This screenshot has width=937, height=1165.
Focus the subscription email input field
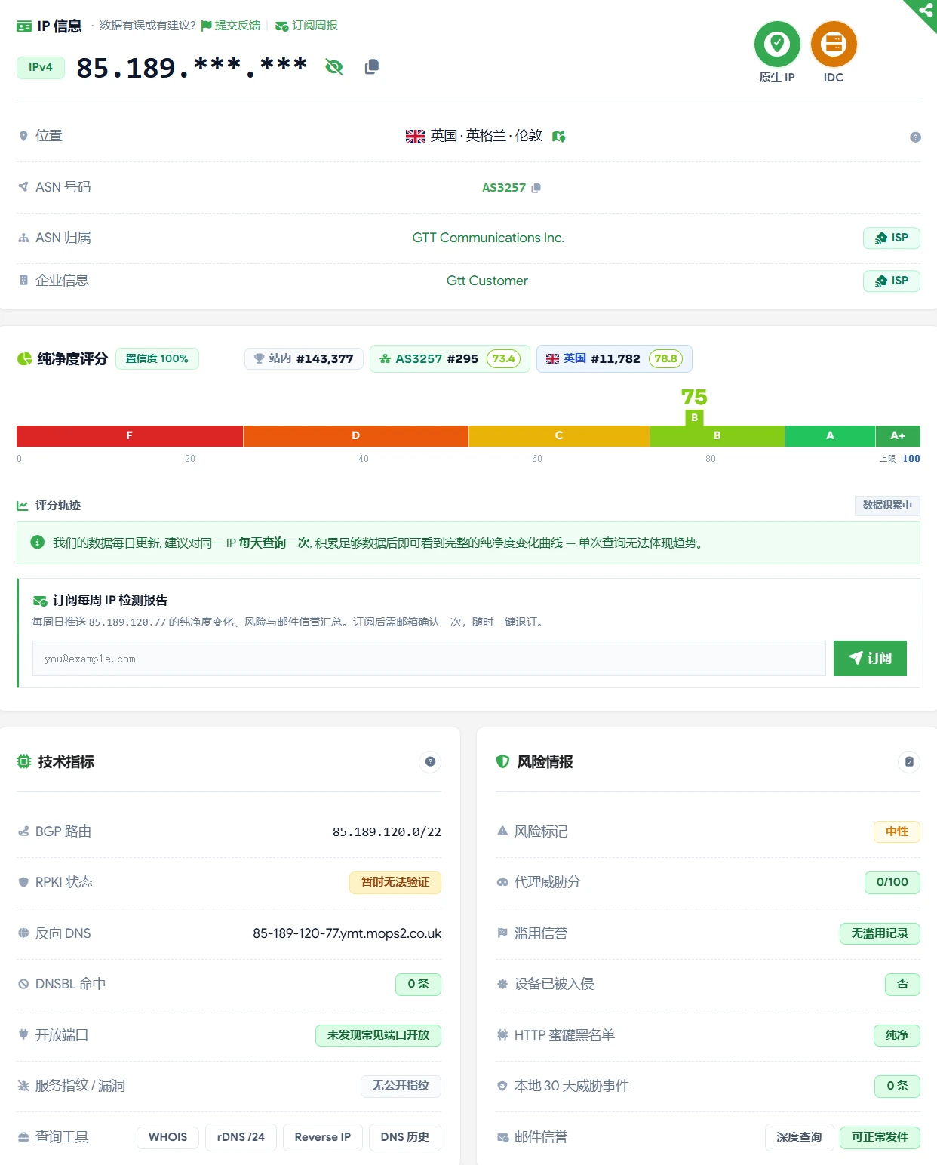pos(429,659)
